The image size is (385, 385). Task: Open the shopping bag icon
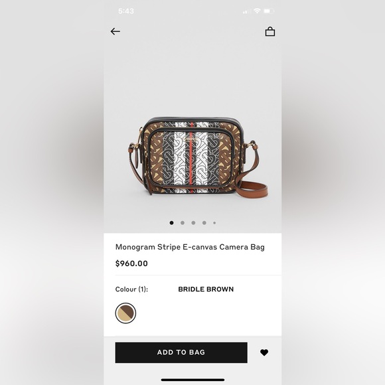coord(270,31)
